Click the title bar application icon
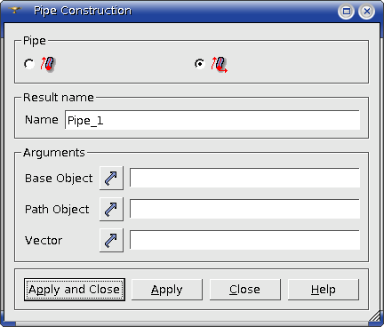This screenshot has width=384, height=327. pyautogui.click(x=15, y=11)
